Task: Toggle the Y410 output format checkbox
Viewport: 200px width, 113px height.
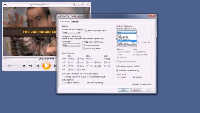Action: (87, 66)
